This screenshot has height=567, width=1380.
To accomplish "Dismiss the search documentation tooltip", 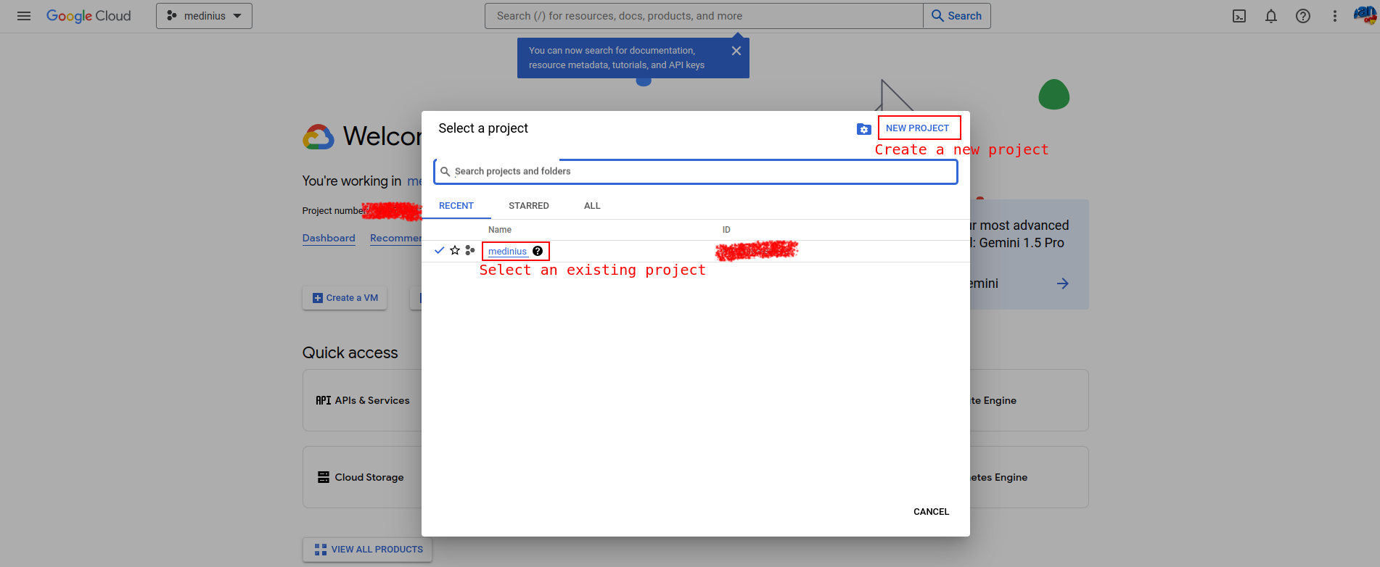I will point(736,51).
